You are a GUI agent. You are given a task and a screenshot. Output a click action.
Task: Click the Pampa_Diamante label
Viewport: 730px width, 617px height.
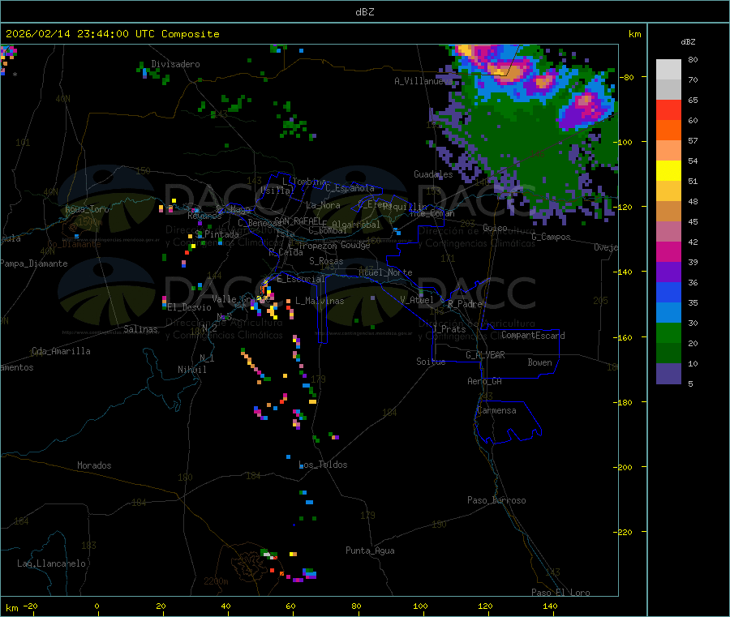point(34,264)
